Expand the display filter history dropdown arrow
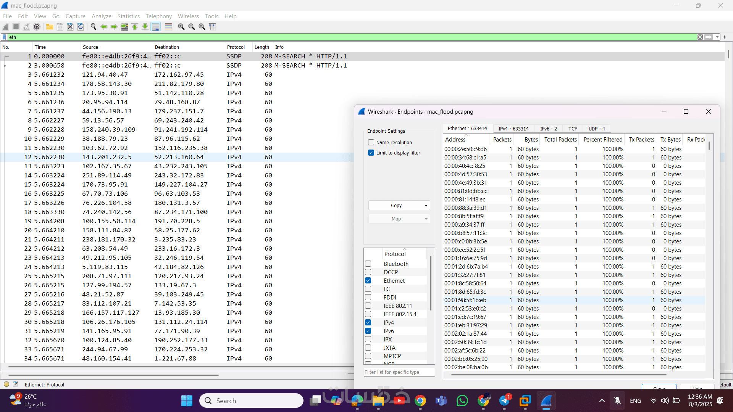Viewport: 733px width, 412px height. point(717,37)
